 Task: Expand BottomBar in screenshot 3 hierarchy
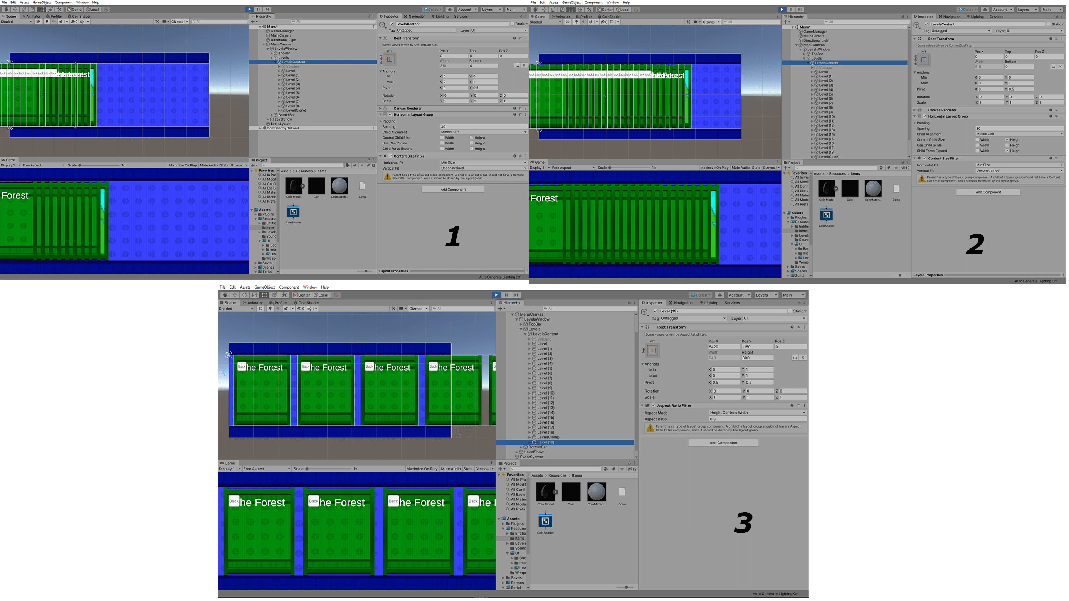pos(522,447)
